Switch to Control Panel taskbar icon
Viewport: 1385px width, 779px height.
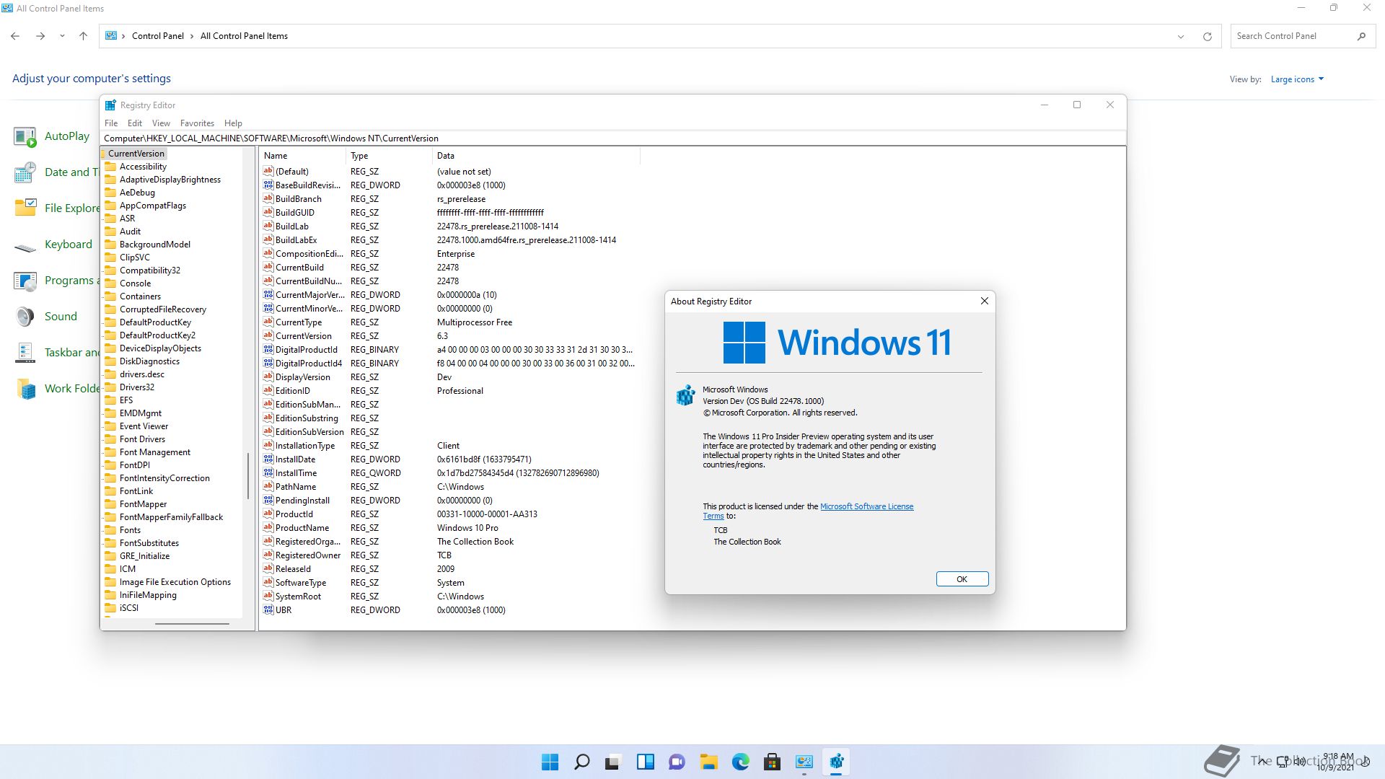tap(804, 762)
